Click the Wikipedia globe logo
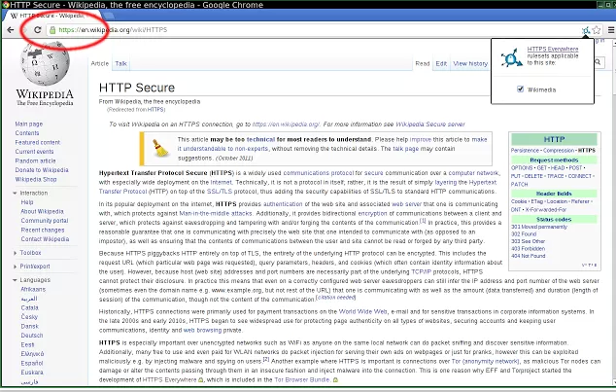This screenshot has height=392, width=616. (x=45, y=63)
